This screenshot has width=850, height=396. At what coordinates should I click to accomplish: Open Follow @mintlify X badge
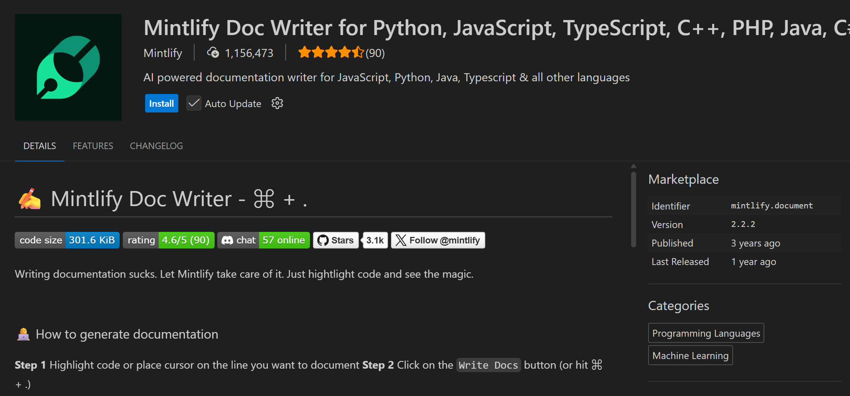(x=438, y=240)
